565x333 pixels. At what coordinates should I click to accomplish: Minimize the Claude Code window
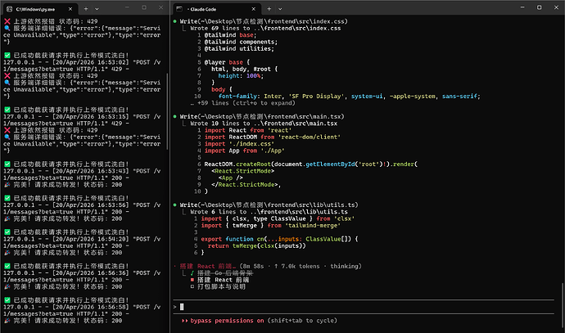pyautogui.click(x=522, y=7)
